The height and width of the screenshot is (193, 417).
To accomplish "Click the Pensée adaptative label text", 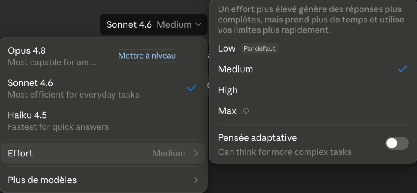I will click(257, 138).
